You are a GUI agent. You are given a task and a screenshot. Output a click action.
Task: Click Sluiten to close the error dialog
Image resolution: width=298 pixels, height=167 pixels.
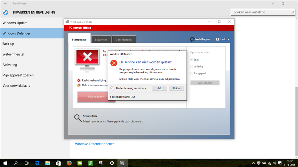(176, 88)
